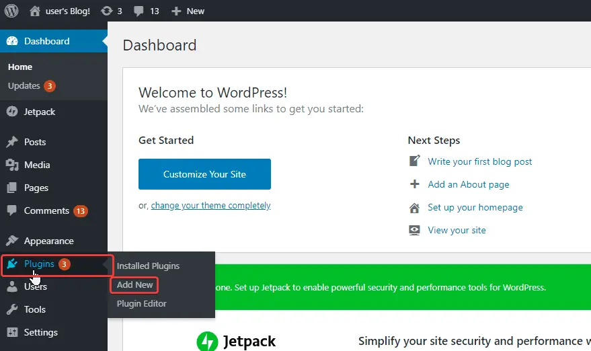
Task: Click the plus icon beside Add an About page
Action: [415, 184]
